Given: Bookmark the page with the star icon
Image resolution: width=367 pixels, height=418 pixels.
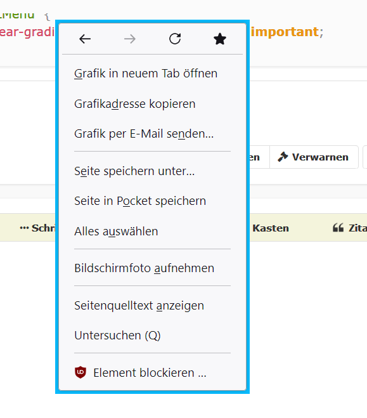Looking at the screenshot, I should point(220,39).
